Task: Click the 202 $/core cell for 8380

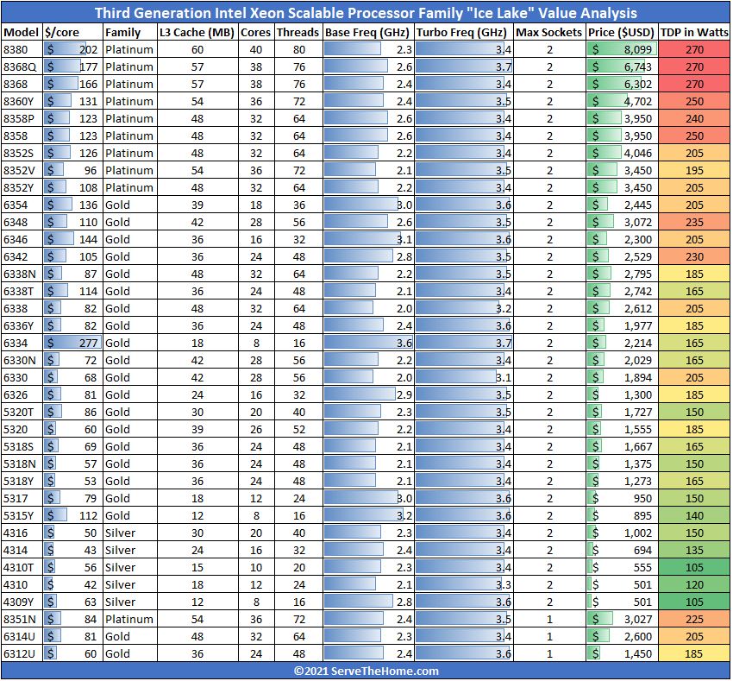Action: [x=72, y=49]
